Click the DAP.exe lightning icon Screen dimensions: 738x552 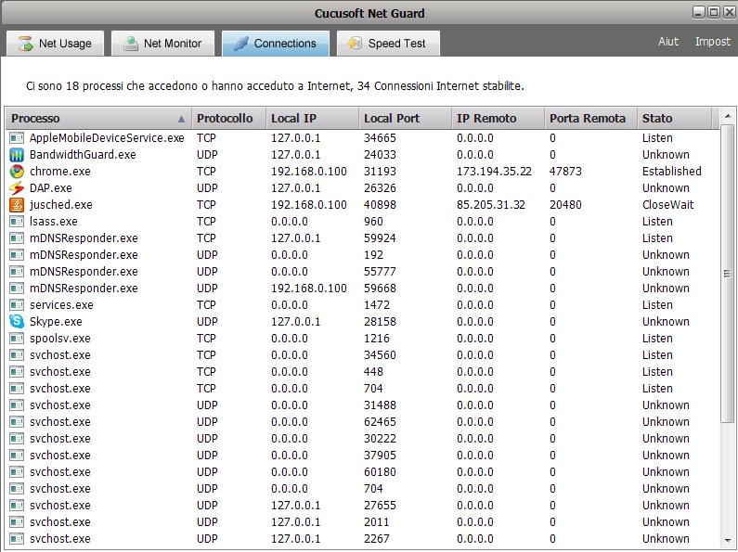tap(17, 188)
